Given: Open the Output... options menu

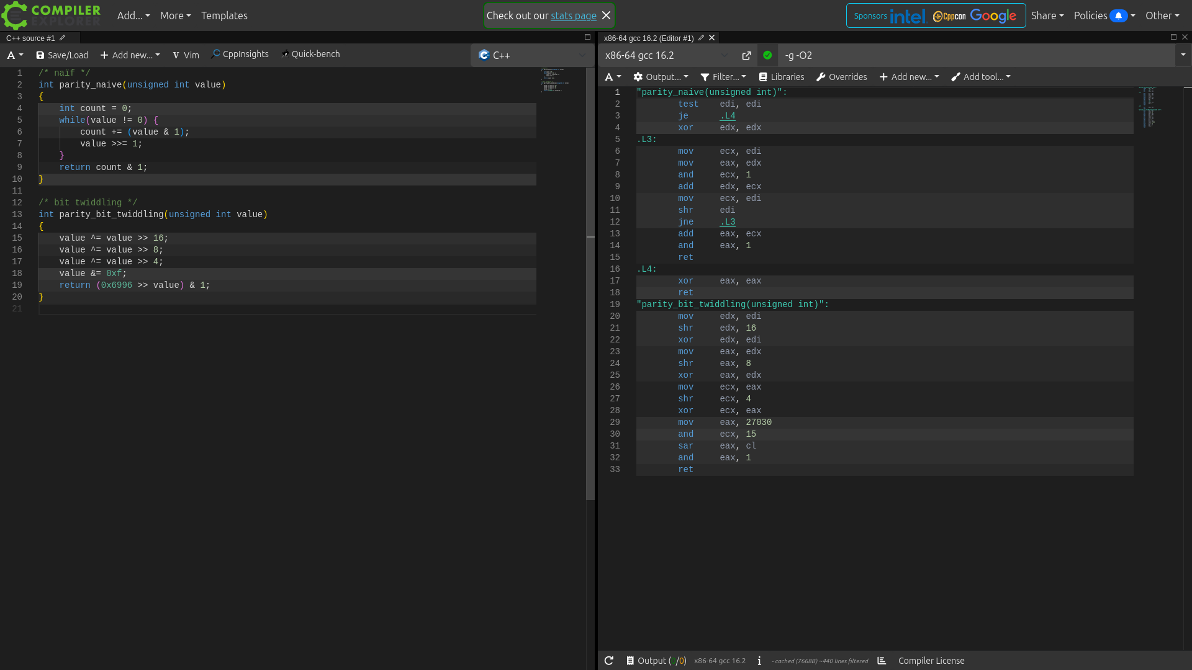Looking at the screenshot, I should (x=661, y=77).
